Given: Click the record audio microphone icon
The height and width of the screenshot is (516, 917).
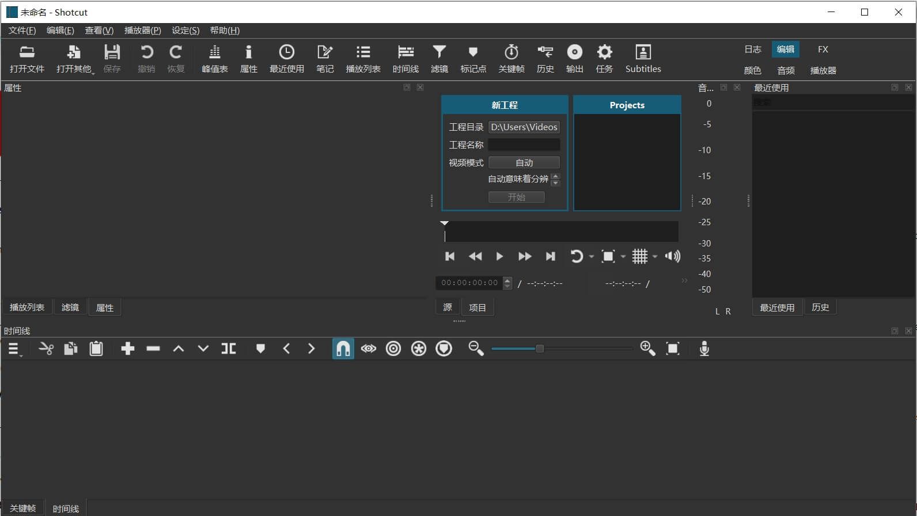Looking at the screenshot, I should (x=704, y=348).
